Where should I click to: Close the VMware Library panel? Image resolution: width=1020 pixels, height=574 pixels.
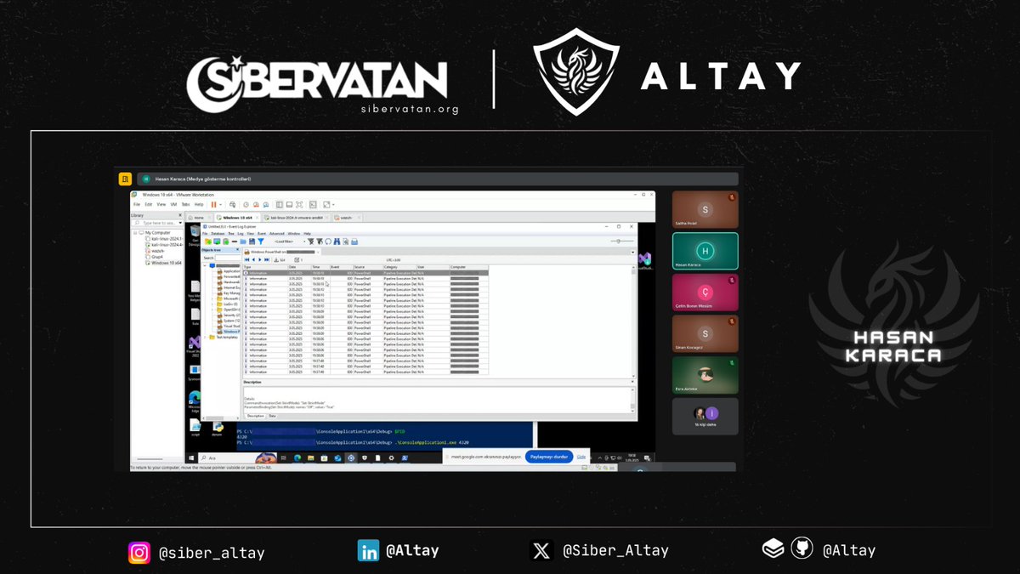tap(180, 215)
